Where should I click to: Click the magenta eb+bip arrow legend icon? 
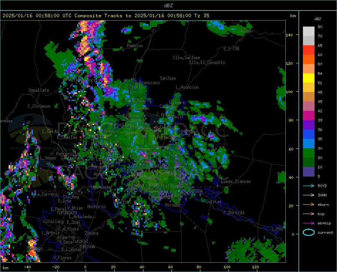click(x=309, y=223)
